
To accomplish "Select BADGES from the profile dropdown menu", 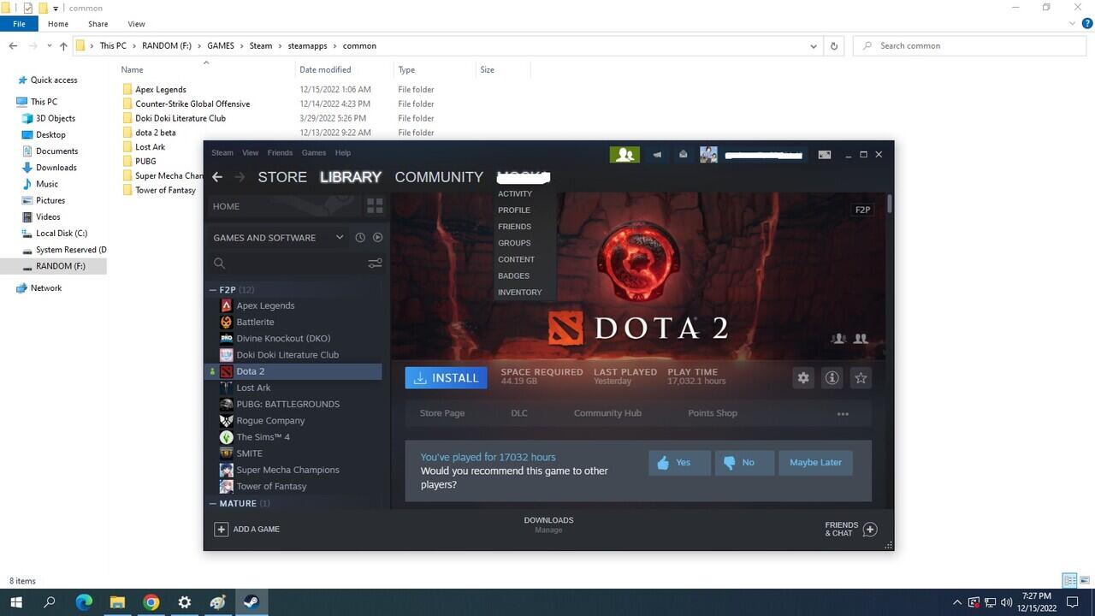I will pos(514,276).
